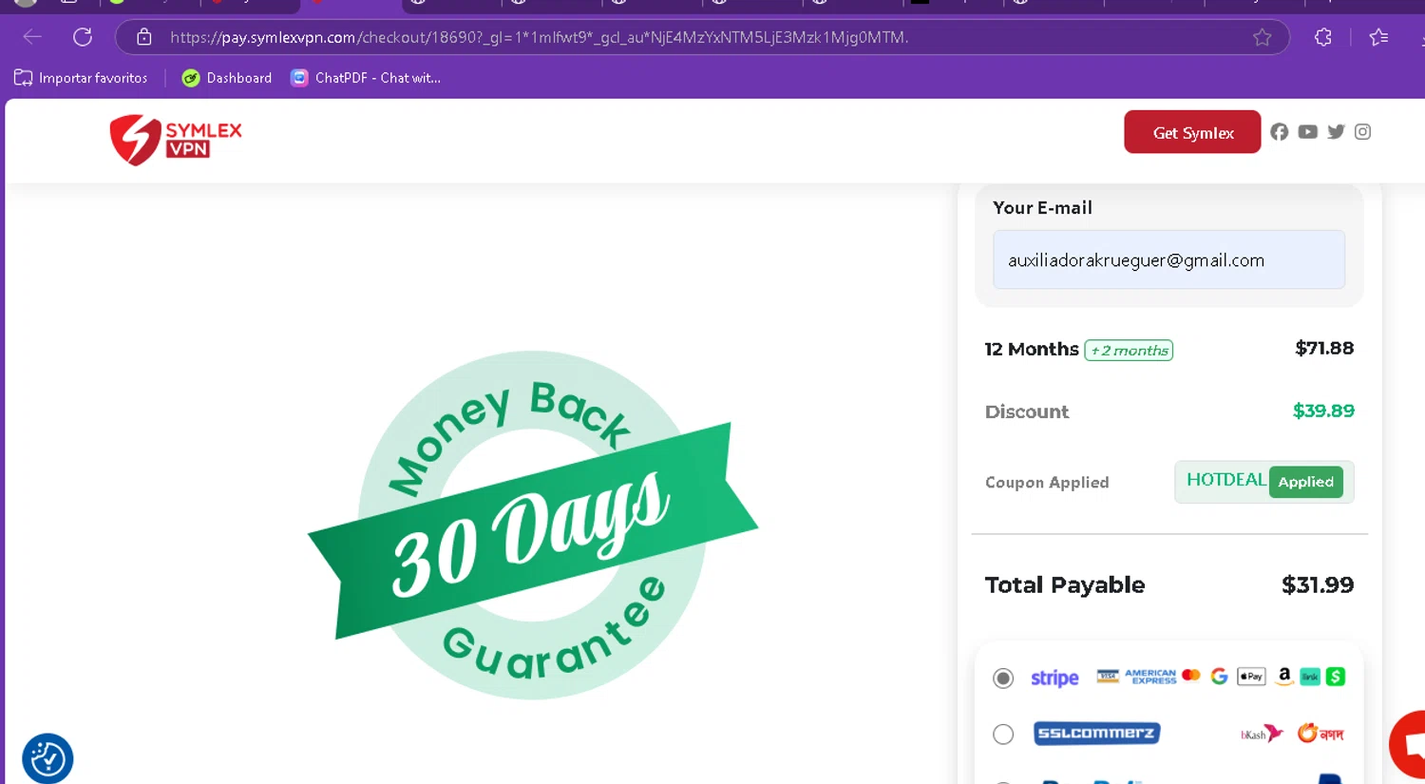Image resolution: width=1425 pixels, height=784 pixels.
Task: Open Symlex YouTube channel icon
Action: [1308, 132]
